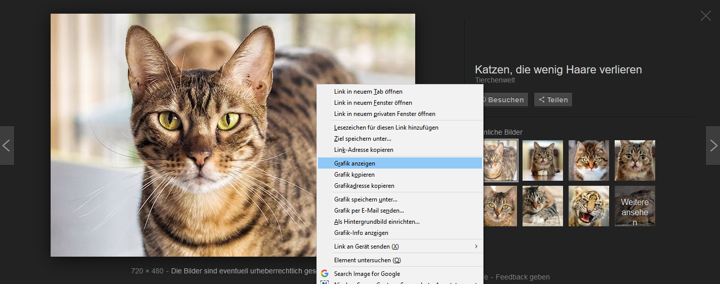Viewport: 720px width, 284px height.
Task: Click the 'Weitere ansehen' thumbnail tile
Action: pyautogui.click(x=634, y=206)
